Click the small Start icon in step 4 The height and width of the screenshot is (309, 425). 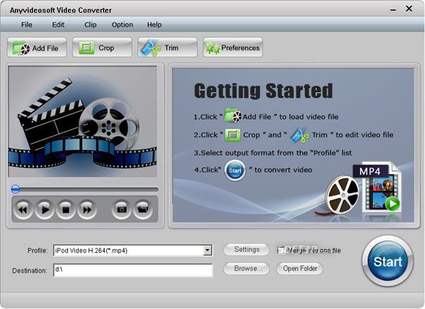pyautogui.click(x=235, y=170)
